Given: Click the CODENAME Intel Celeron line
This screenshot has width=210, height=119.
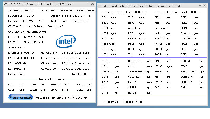Looking at the screenshot, I should coord(36,26).
